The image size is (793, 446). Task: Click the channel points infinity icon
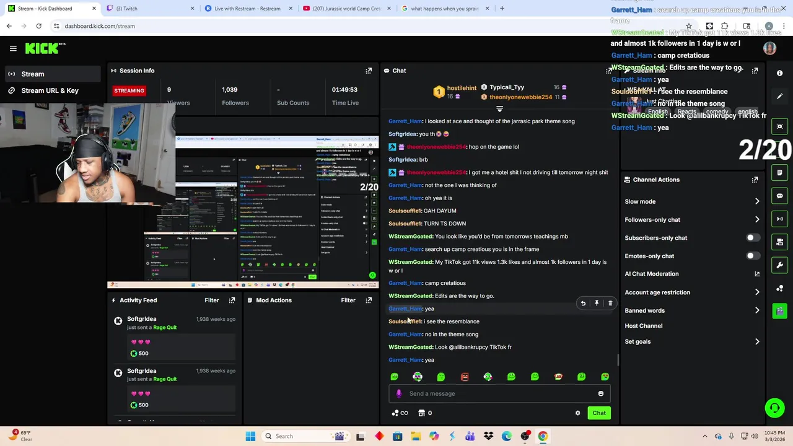tap(400, 413)
